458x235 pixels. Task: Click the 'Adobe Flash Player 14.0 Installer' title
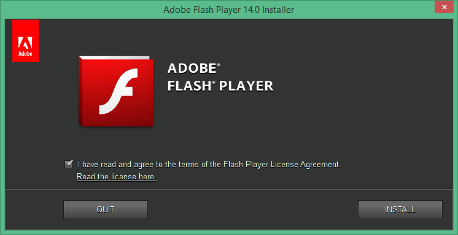point(229,9)
